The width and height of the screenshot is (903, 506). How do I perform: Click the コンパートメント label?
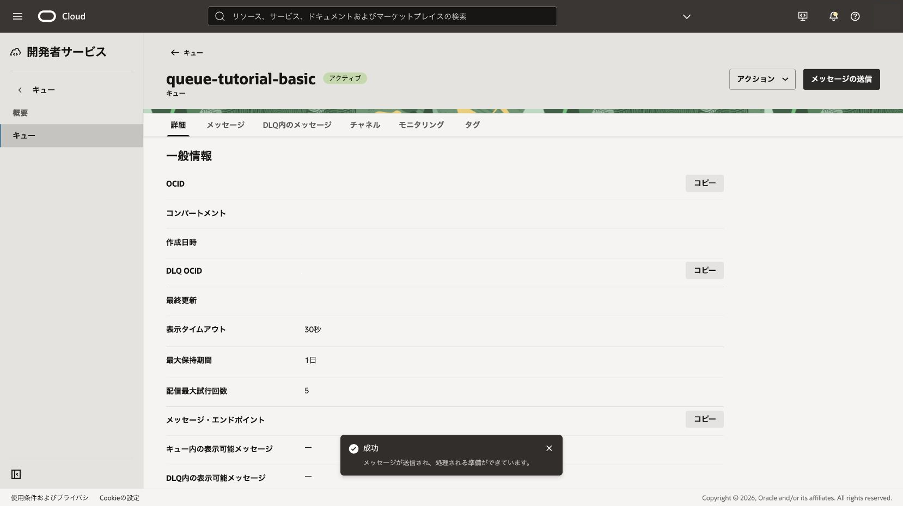pyautogui.click(x=196, y=213)
